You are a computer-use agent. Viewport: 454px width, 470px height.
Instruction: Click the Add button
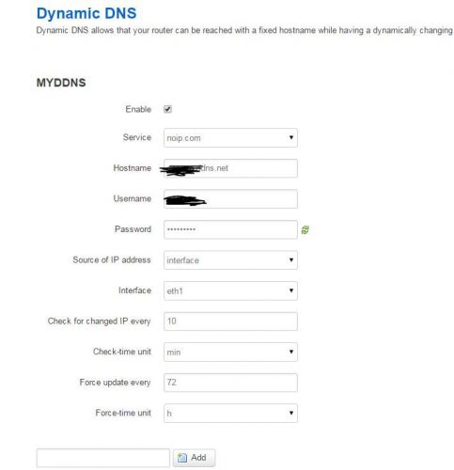tap(194, 458)
